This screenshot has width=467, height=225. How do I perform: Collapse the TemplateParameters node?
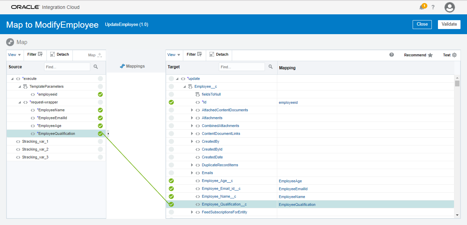click(20, 87)
